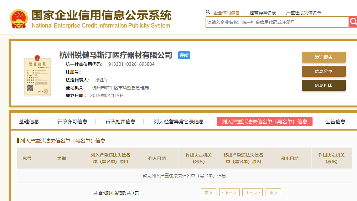This screenshot has width=357, height=201.
Task: Click the registration authority 杭州市临平区市场监督管理局
Action: pos(121,88)
